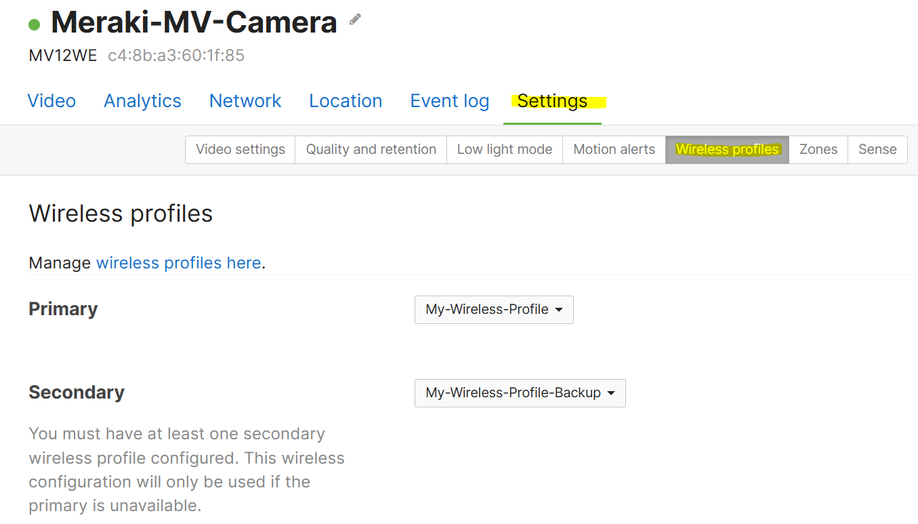The width and height of the screenshot is (918, 524).
Task: Open the Motion alerts section
Action: pos(614,149)
